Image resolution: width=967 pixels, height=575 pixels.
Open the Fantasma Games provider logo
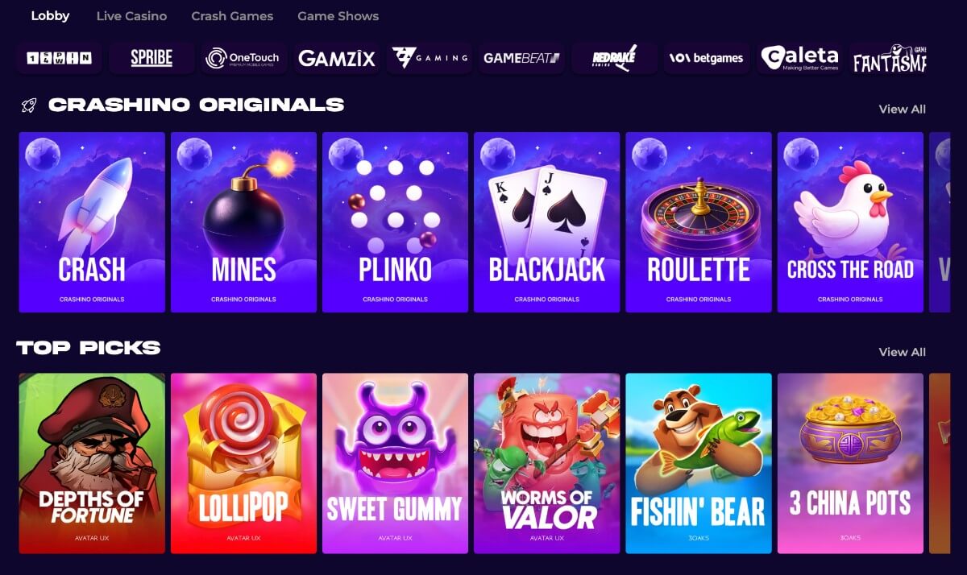tap(889, 58)
